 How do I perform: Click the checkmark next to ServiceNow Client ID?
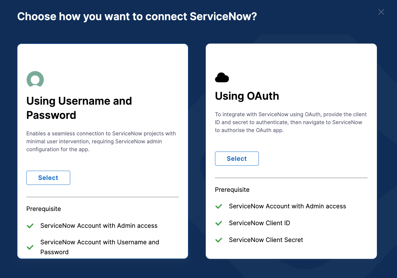(x=219, y=223)
